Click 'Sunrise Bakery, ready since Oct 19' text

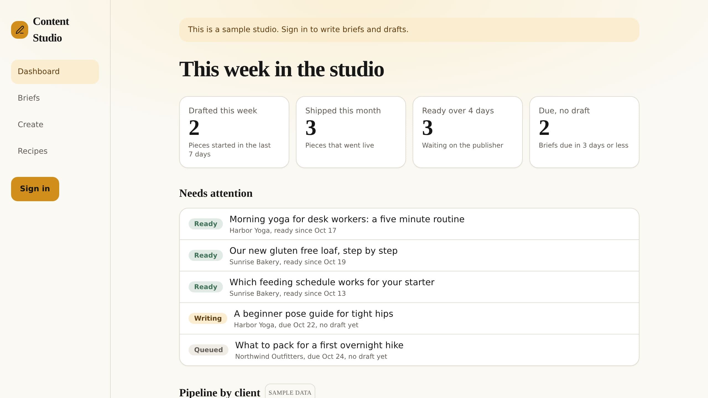[x=287, y=262]
